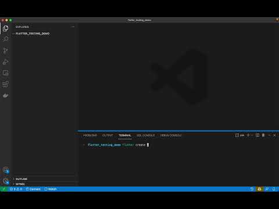Open the Search view icon
The height and width of the screenshot is (209, 279).
pos(6,39)
